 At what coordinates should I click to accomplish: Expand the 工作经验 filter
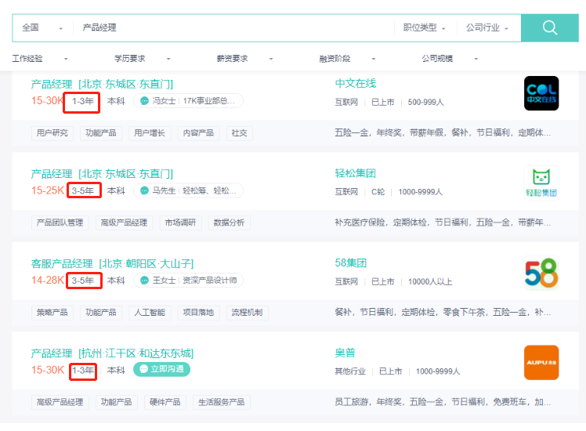(40, 59)
